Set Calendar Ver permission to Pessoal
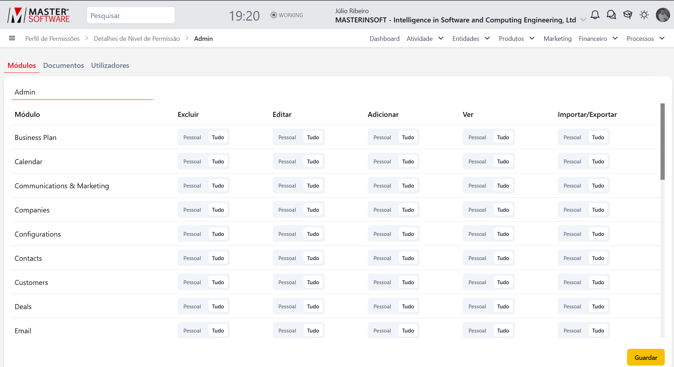The height and width of the screenshot is (367, 674). [x=477, y=162]
